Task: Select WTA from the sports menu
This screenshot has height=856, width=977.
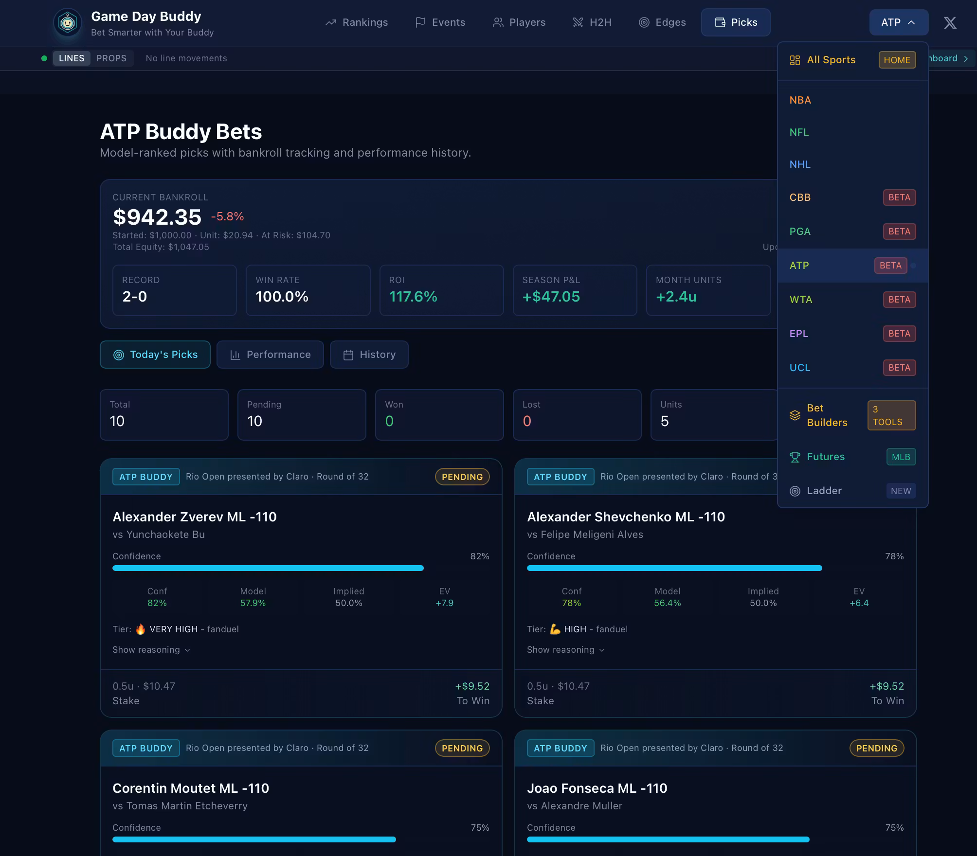Action: click(x=801, y=300)
